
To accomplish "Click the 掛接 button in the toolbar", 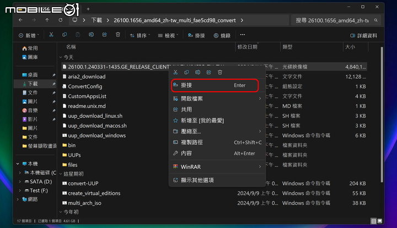I will 196,35.
